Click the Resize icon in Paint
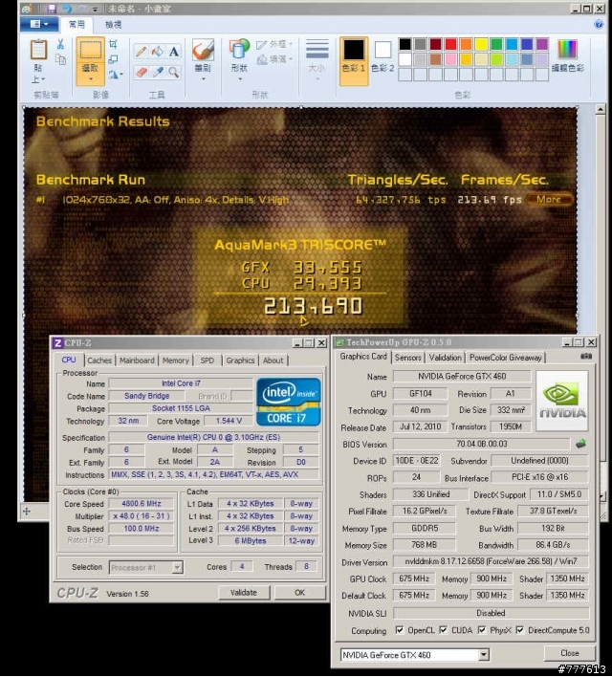 tap(113, 59)
